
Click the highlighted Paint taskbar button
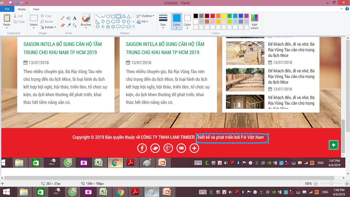(152, 192)
